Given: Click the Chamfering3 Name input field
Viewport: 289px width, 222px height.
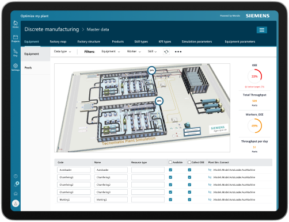Looking at the screenshot, I should click(x=111, y=192).
